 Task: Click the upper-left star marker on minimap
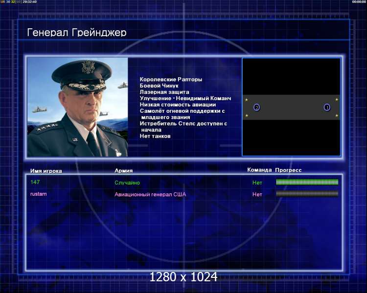tap(246, 100)
